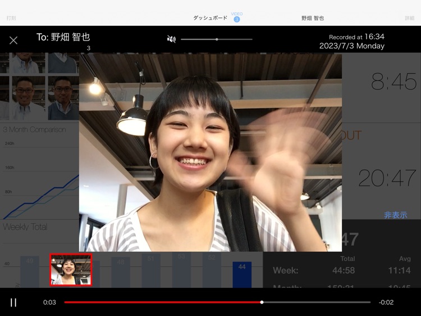Toggle the muted speaker icon
421x316 pixels.
(x=171, y=39)
